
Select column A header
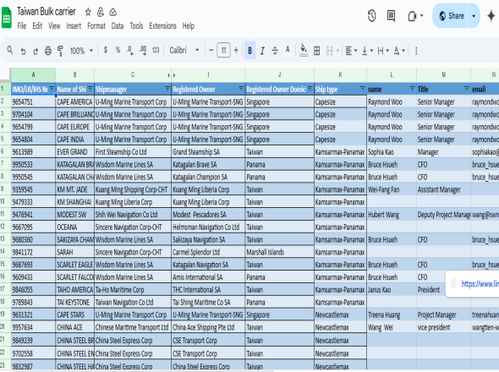click(33, 74)
